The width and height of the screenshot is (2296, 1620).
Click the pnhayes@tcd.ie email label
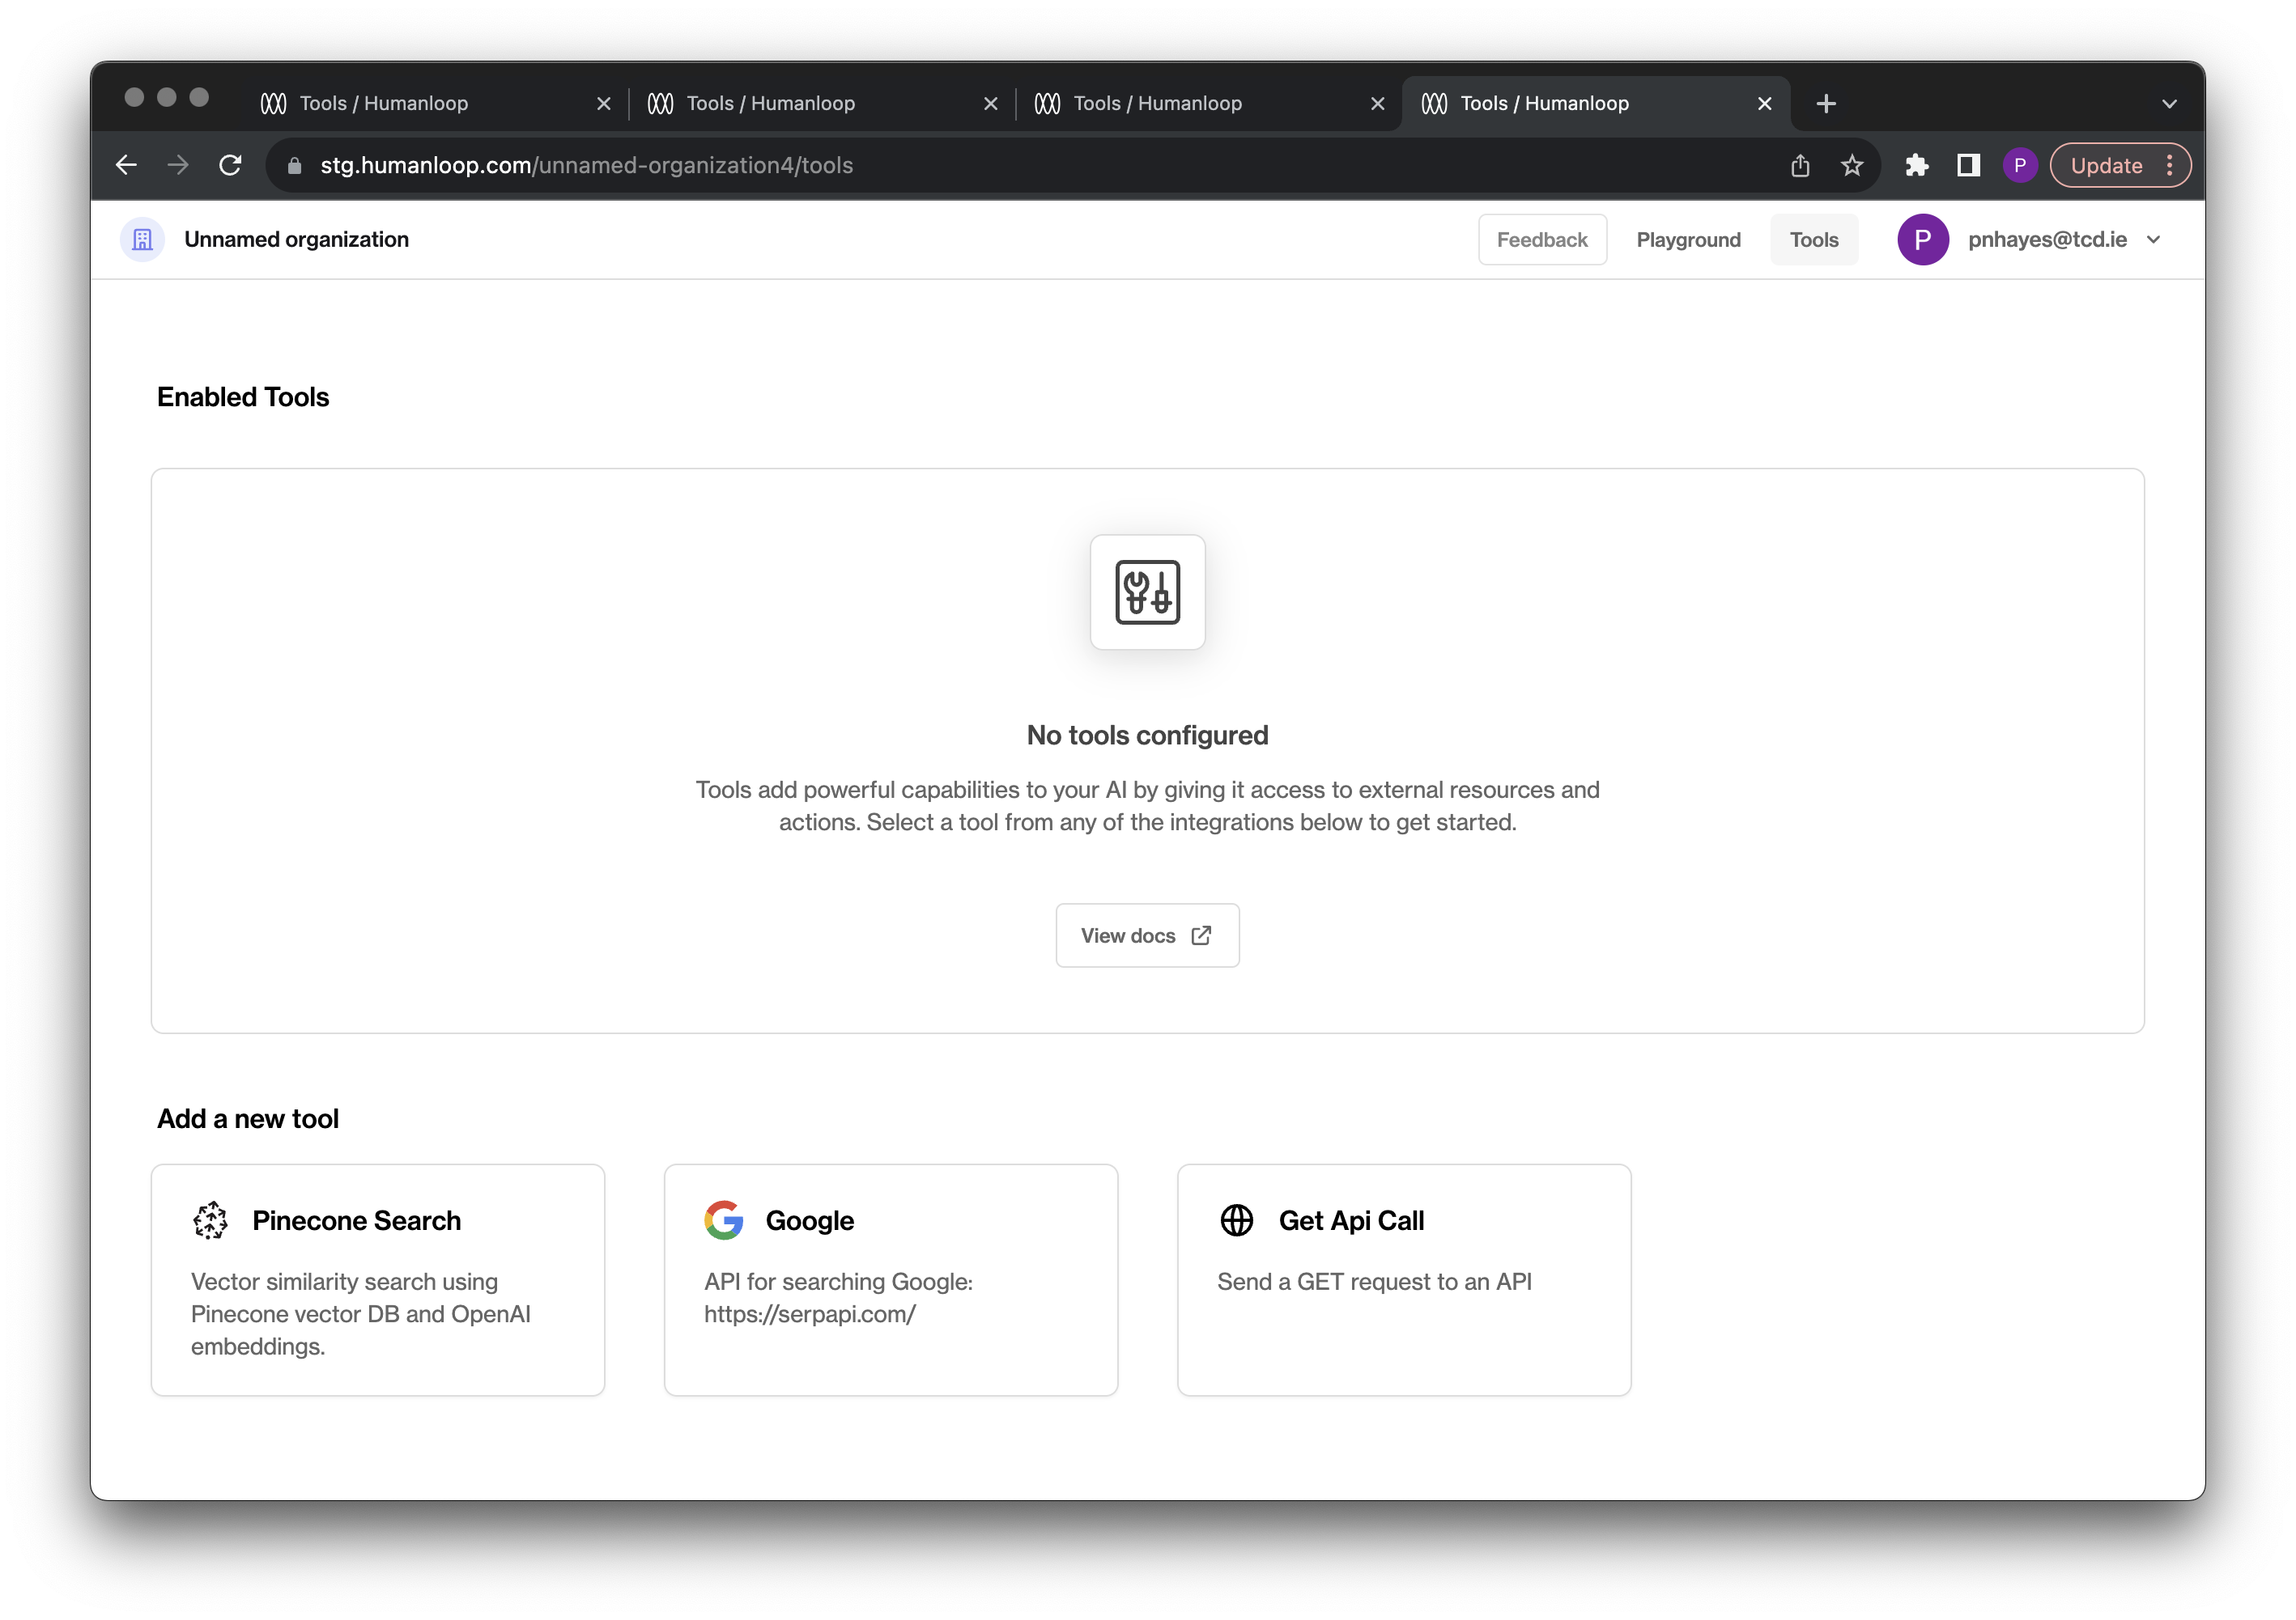coord(2047,240)
